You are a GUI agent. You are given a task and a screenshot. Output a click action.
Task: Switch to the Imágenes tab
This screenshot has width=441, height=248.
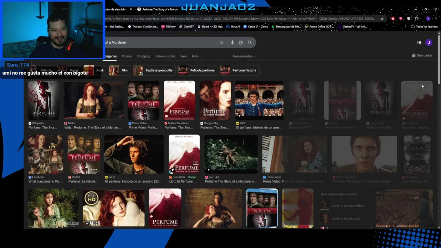[x=111, y=56]
